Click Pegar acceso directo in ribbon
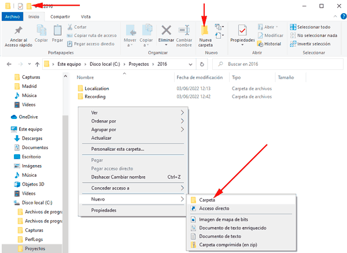 pos(91,44)
